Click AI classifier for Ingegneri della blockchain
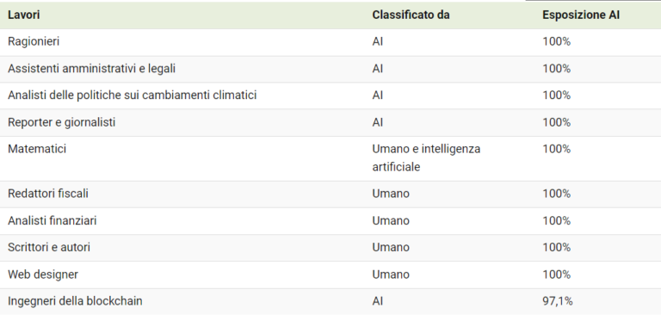Viewport: 661px width, 327px height. tap(378, 301)
